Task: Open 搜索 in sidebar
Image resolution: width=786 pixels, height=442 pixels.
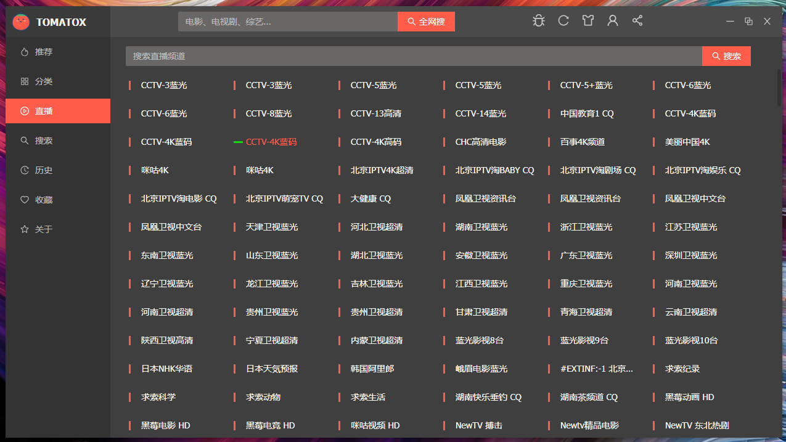Action: click(58, 141)
